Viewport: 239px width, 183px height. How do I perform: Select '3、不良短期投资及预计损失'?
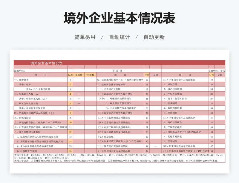120,108
